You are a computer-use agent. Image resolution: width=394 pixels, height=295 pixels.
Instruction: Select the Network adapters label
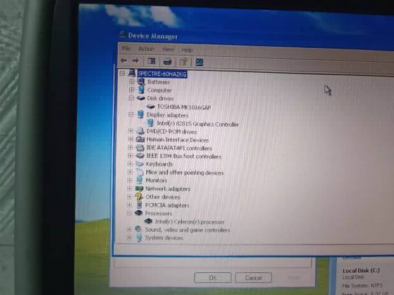(x=168, y=189)
